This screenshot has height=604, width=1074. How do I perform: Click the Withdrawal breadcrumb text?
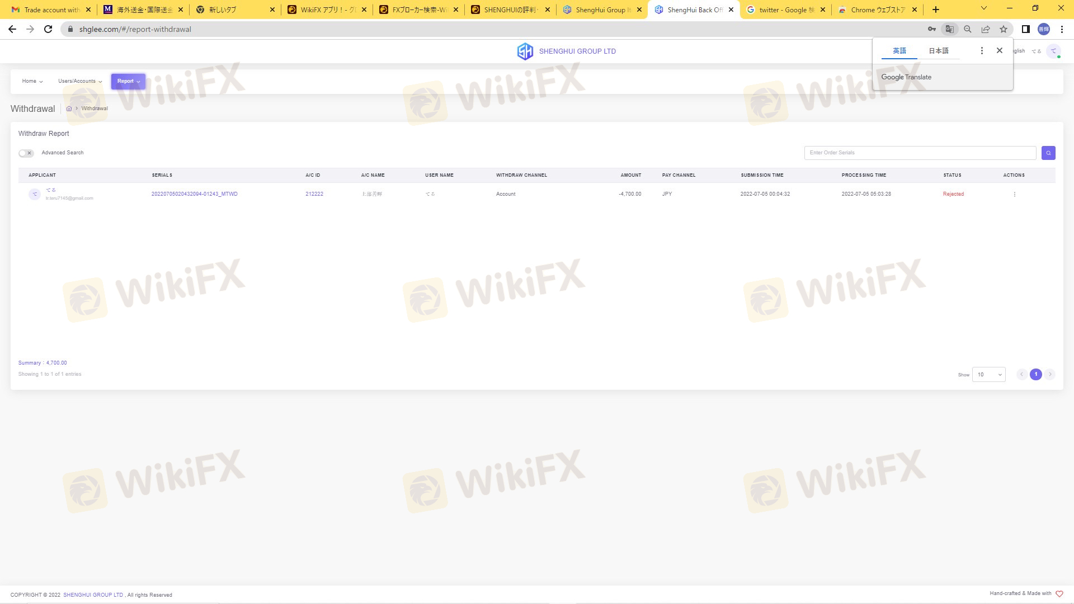(x=95, y=108)
